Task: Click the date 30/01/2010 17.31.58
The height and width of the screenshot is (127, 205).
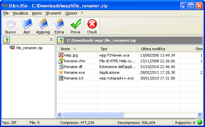Action: point(158,78)
